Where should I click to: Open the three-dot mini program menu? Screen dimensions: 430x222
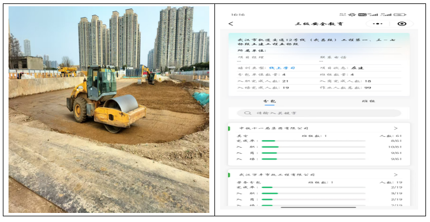pos(377,24)
